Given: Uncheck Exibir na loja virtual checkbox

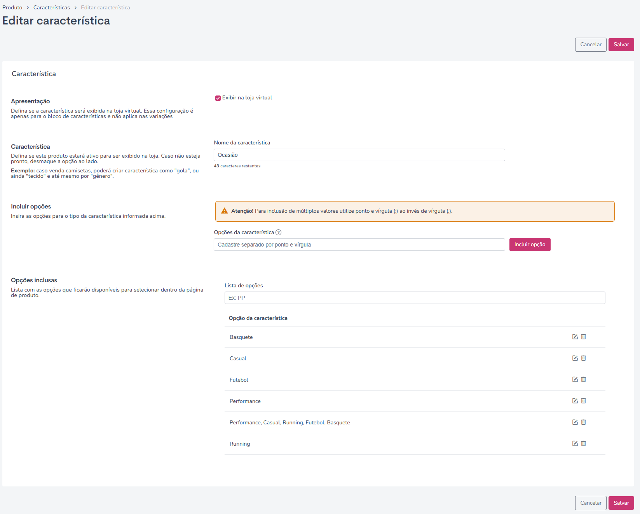Looking at the screenshot, I should pos(218,98).
